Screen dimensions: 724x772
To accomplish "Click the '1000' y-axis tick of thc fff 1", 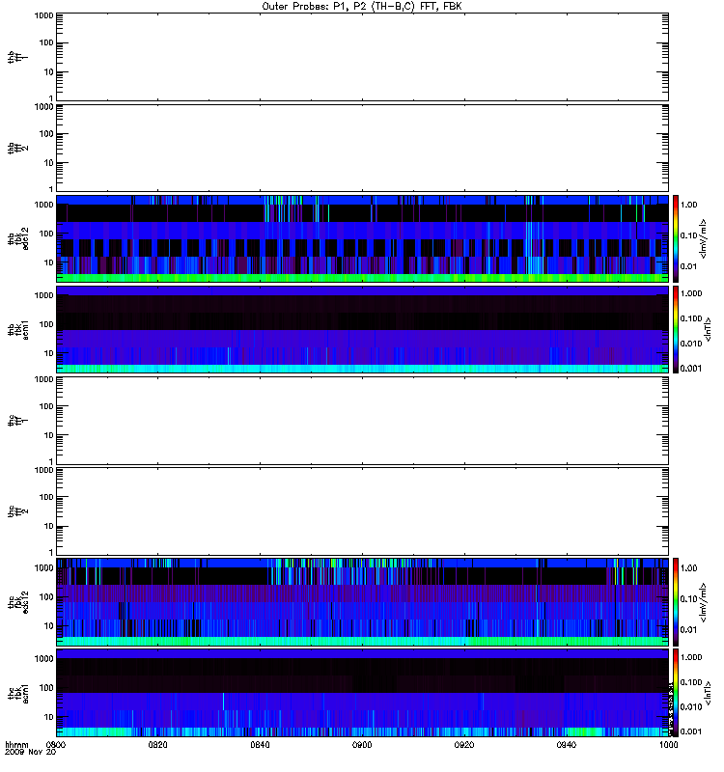I will point(43,379).
